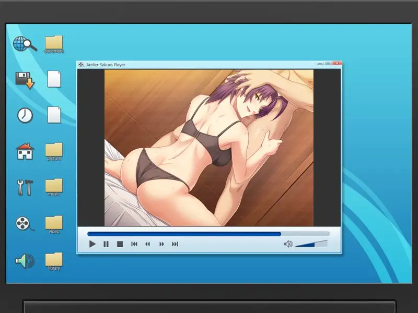Open the clock desktop icon
The image size is (418, 313).
25,115
